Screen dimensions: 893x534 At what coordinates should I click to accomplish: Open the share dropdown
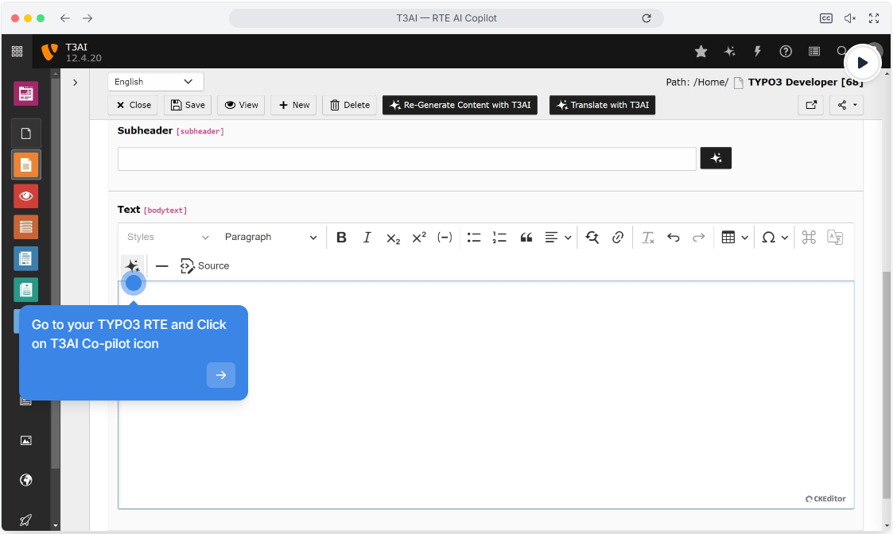tap(847, 105)
